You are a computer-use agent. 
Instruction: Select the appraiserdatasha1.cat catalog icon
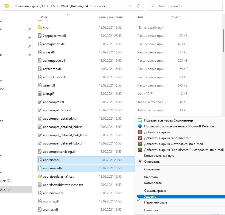[40, 176]
